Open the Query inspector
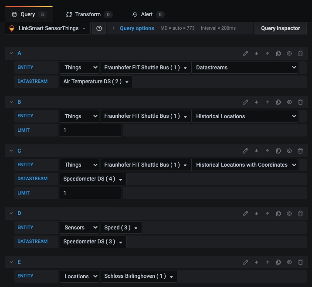The image size is (312, 287). 280,28
